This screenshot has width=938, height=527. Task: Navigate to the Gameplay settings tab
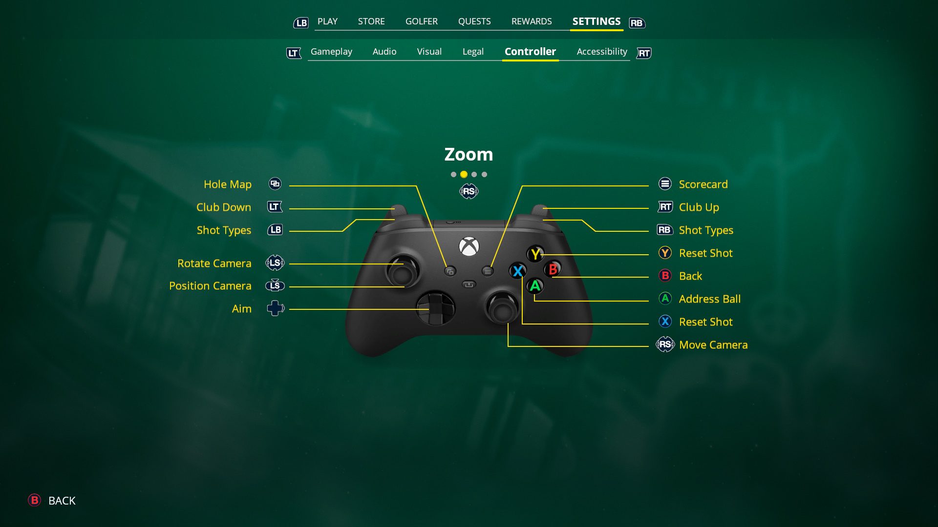point(331,51)
